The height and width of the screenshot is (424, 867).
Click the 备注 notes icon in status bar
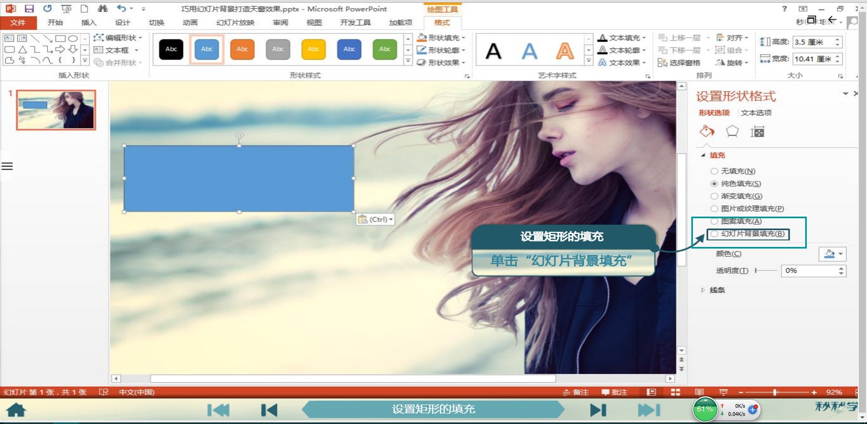click(575, 392)
